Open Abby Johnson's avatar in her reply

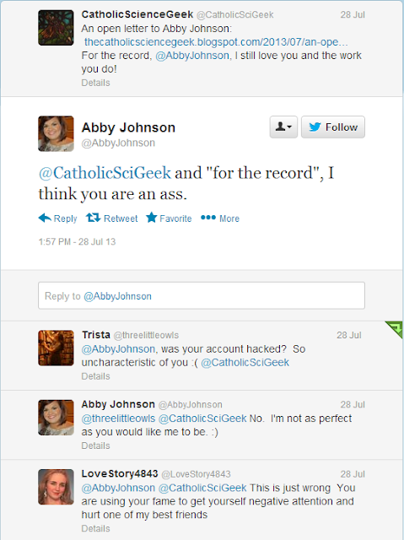point(56,418)
